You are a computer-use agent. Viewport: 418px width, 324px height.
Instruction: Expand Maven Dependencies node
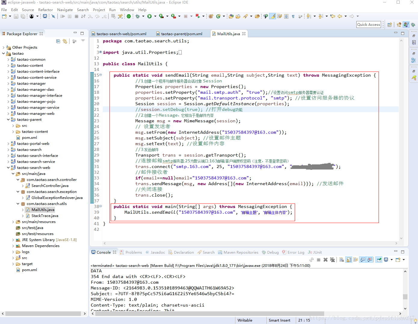pos(13,246)
